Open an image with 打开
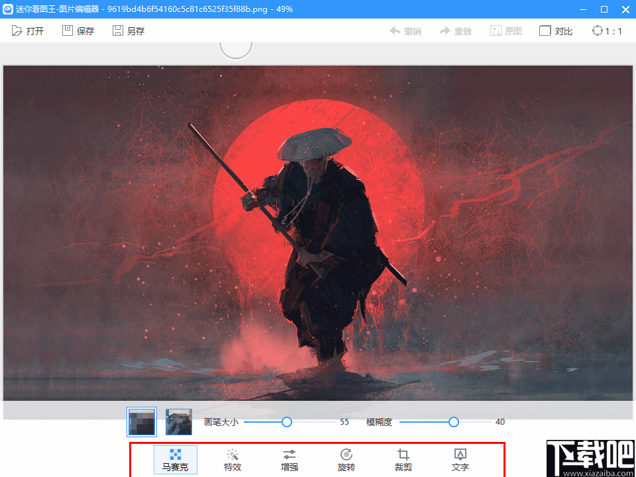This screenshot has height=477, width=636. [x=28, y=31]
